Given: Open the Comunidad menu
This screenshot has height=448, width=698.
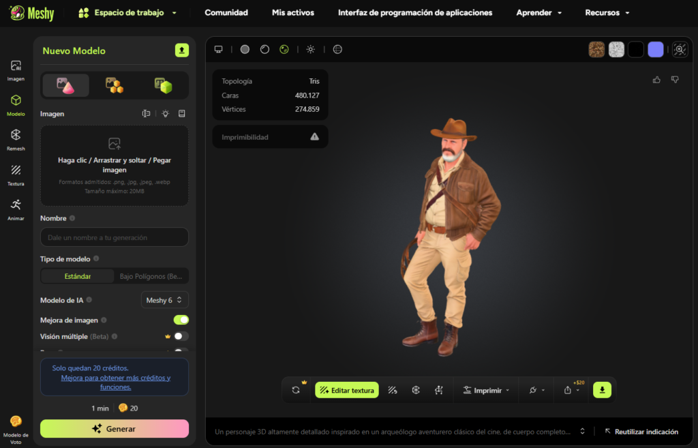Looking at the screenshot, I should coord(226,13).
